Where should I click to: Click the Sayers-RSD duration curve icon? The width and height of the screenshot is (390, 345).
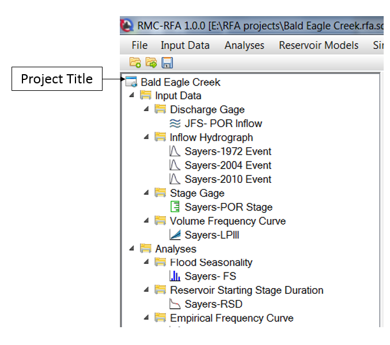(x=175, y=304)
